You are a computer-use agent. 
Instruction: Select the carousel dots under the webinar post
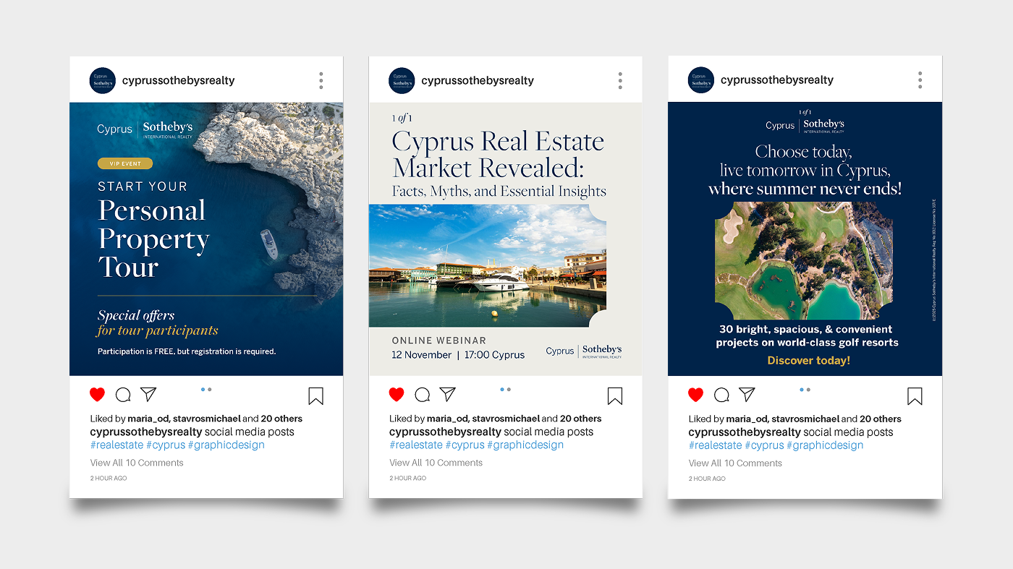(505, 389)
